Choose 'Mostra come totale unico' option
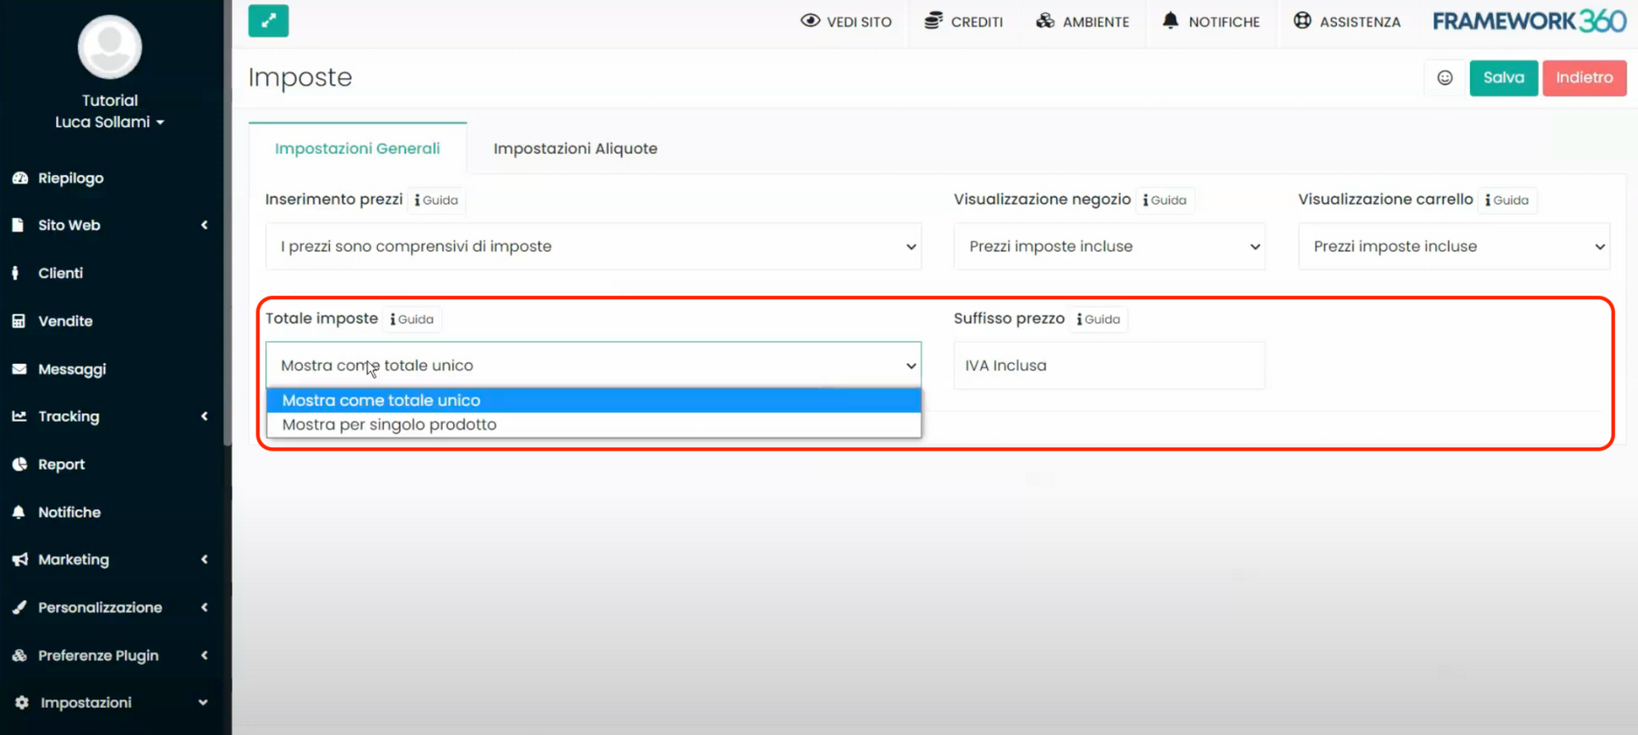 [x=381, y=401]
